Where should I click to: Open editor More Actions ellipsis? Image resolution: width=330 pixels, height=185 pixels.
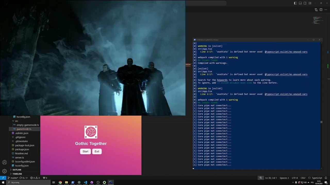pyautogui.click(x=326, y=10)
